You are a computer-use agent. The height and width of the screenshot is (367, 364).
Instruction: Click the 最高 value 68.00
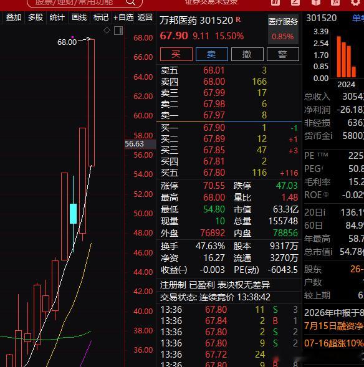[x=214, y=198]
